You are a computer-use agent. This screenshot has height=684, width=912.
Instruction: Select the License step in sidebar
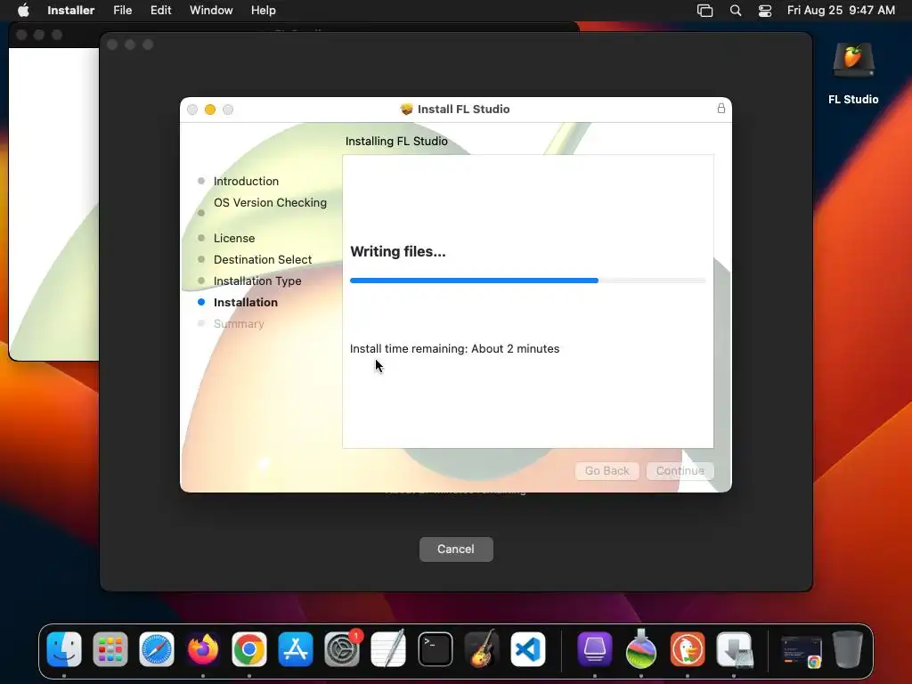point(234,238)
